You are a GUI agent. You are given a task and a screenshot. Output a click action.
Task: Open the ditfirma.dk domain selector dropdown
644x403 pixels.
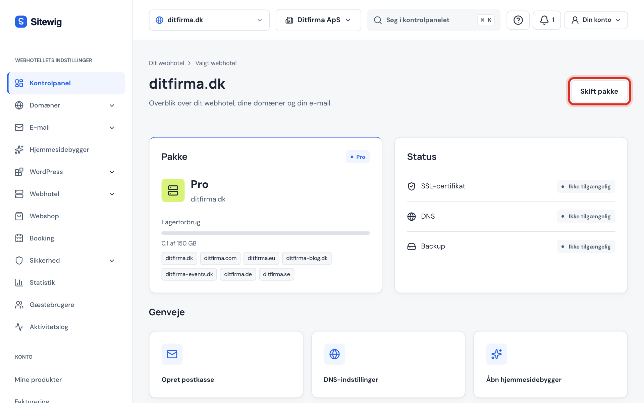(x=209, y=20)
